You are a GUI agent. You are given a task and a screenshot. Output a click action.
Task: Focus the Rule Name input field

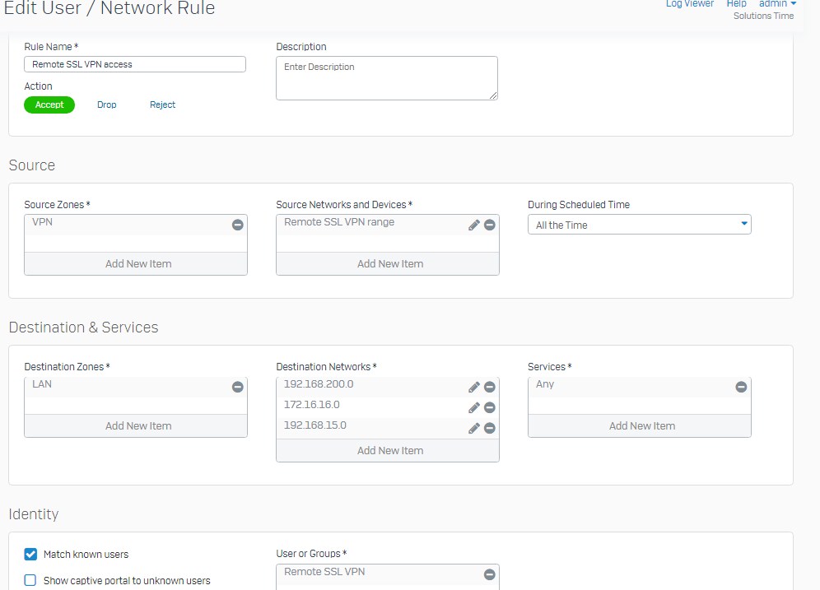point(135,64)
